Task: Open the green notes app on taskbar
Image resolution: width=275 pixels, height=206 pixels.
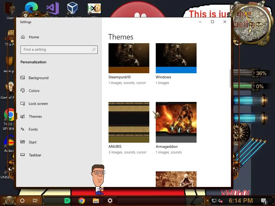Action: click(67, 201)
